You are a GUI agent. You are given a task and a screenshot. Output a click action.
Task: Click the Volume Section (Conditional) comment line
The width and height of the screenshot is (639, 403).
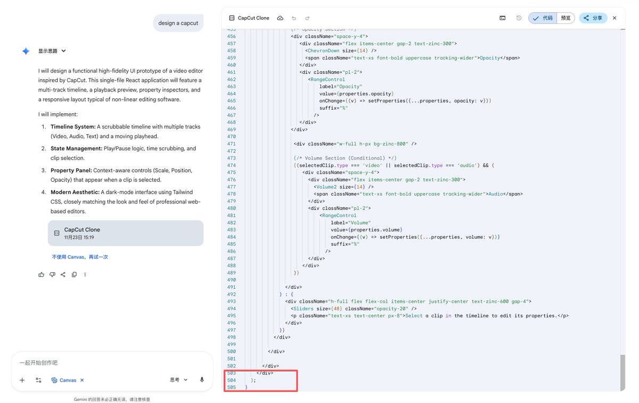346,158
